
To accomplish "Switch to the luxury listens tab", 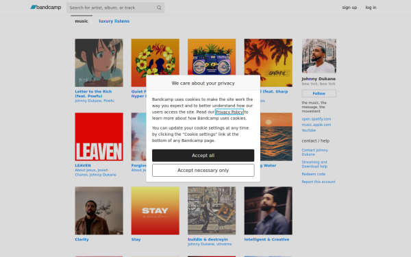I will click(x=114, y=21).
